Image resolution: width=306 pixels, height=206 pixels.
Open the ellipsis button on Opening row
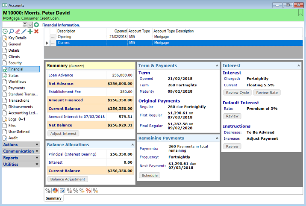click(x=53, y=37)
